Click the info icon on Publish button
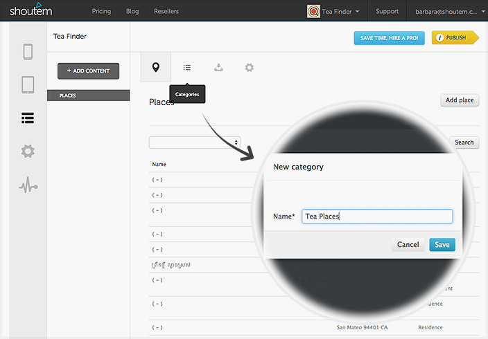 coord(439,37)
